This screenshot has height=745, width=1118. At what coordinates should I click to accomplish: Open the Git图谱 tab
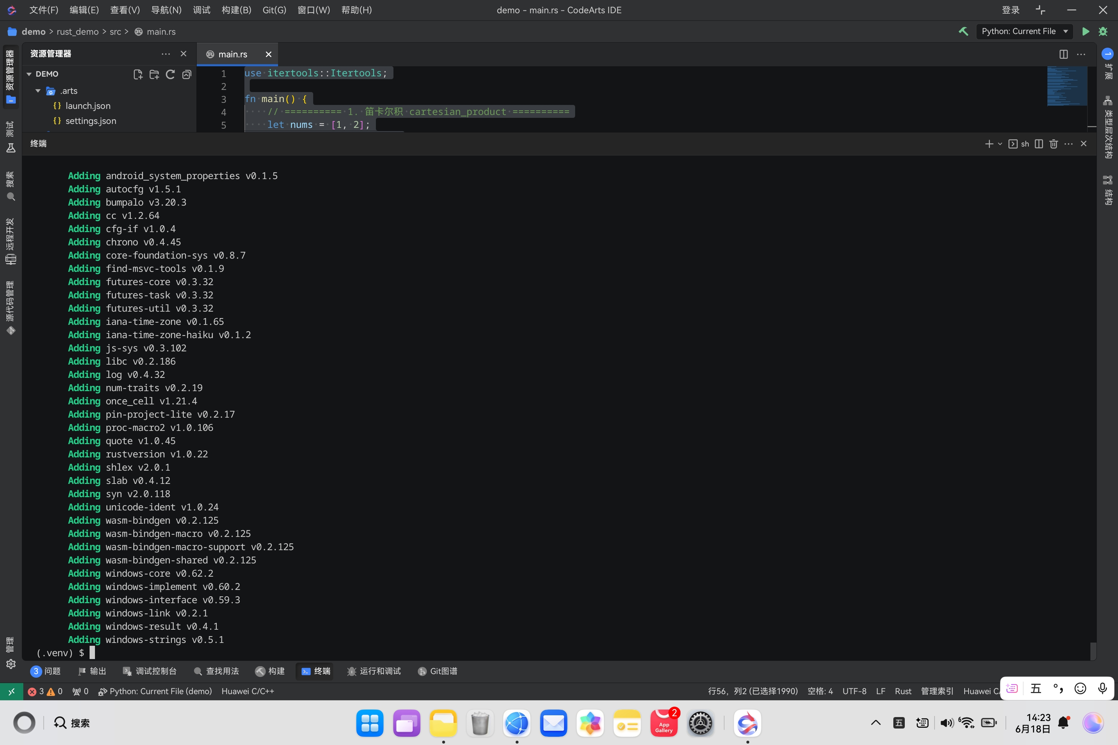click(x=437, y=671)
